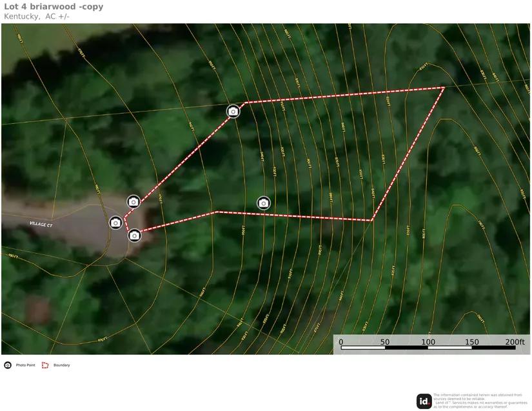Click the "Kentucky, AC +/-" subtitle
532x411 pixels.
coord(37,17)
